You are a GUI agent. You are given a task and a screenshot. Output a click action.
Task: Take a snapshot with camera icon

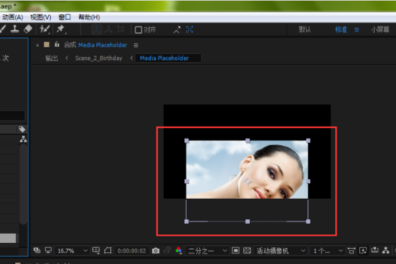156,251
